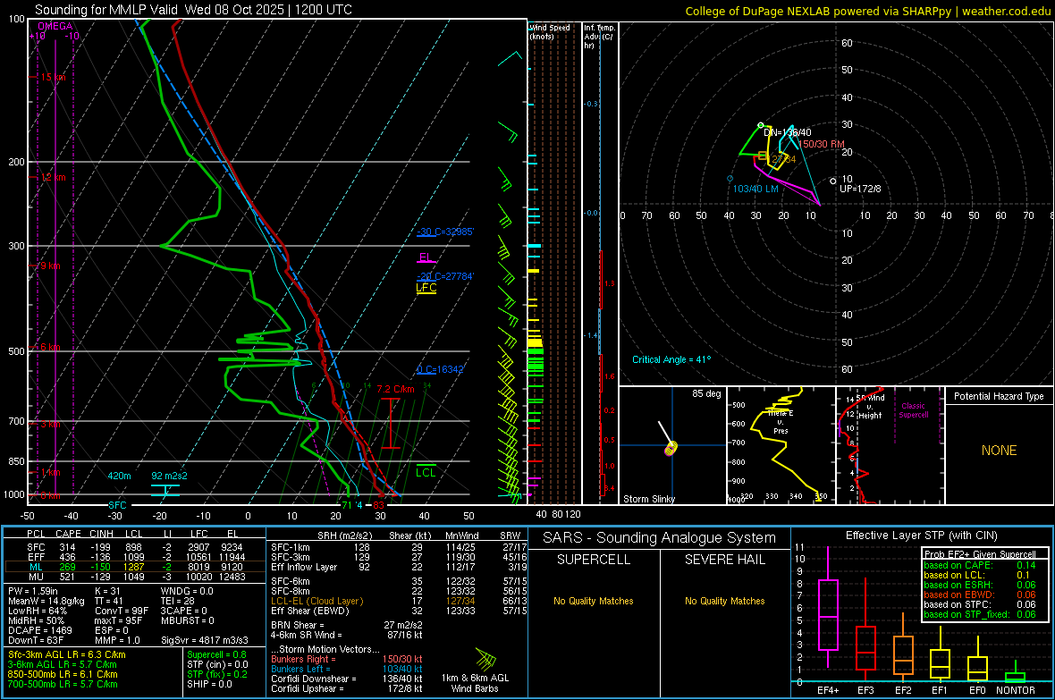Click the 'Potential Hazard Type' heading
The height and width of the screenshot is (700, 1055).
click(x=999, y=396)
